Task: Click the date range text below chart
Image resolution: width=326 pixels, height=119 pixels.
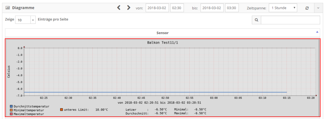Action: [x=159, y=102]
